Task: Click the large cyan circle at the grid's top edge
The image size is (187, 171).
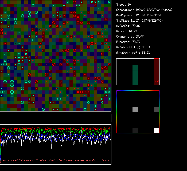Action: (78, 5)
